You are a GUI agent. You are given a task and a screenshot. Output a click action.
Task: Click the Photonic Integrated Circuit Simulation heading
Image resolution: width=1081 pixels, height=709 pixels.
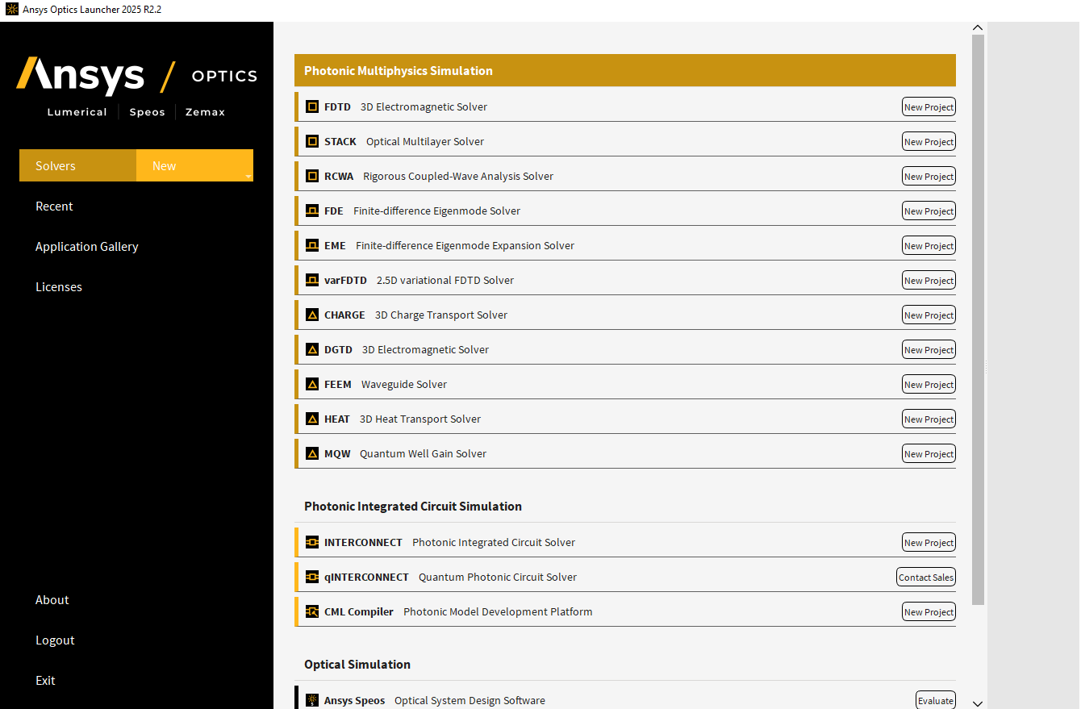[413, 507]
